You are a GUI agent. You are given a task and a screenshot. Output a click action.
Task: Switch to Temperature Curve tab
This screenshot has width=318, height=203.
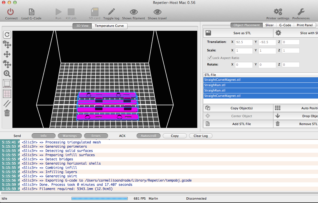coord(109,26)
